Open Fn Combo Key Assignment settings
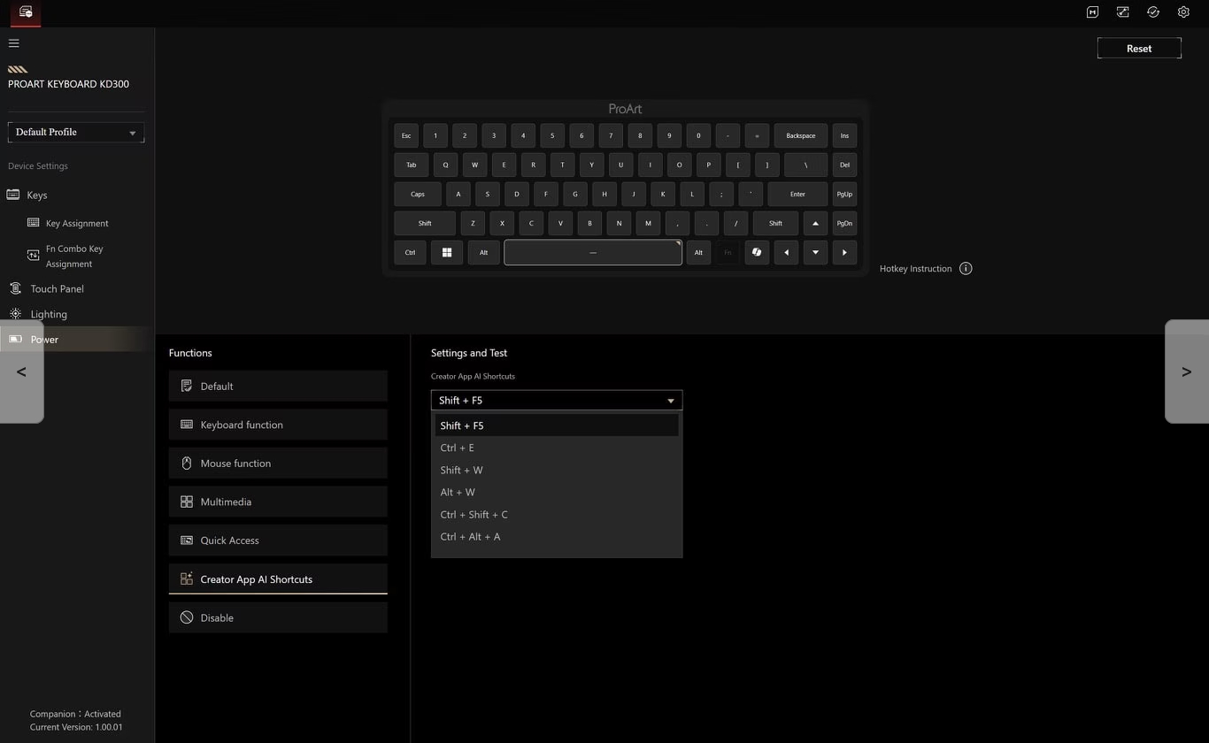 point(74,257)
